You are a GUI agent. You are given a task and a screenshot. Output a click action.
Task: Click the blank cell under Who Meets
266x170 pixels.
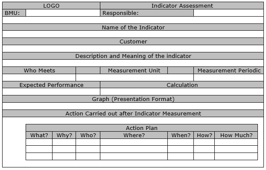(39, 78)
